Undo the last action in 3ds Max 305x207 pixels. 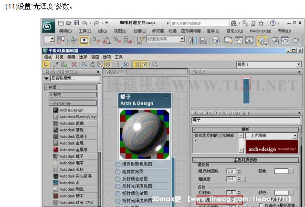[x=84, y=23]
